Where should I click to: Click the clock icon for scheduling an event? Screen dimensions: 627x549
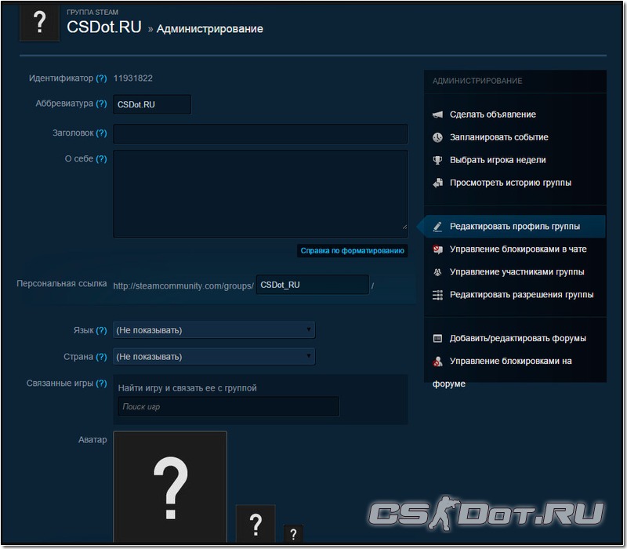[x=437, y=138]
